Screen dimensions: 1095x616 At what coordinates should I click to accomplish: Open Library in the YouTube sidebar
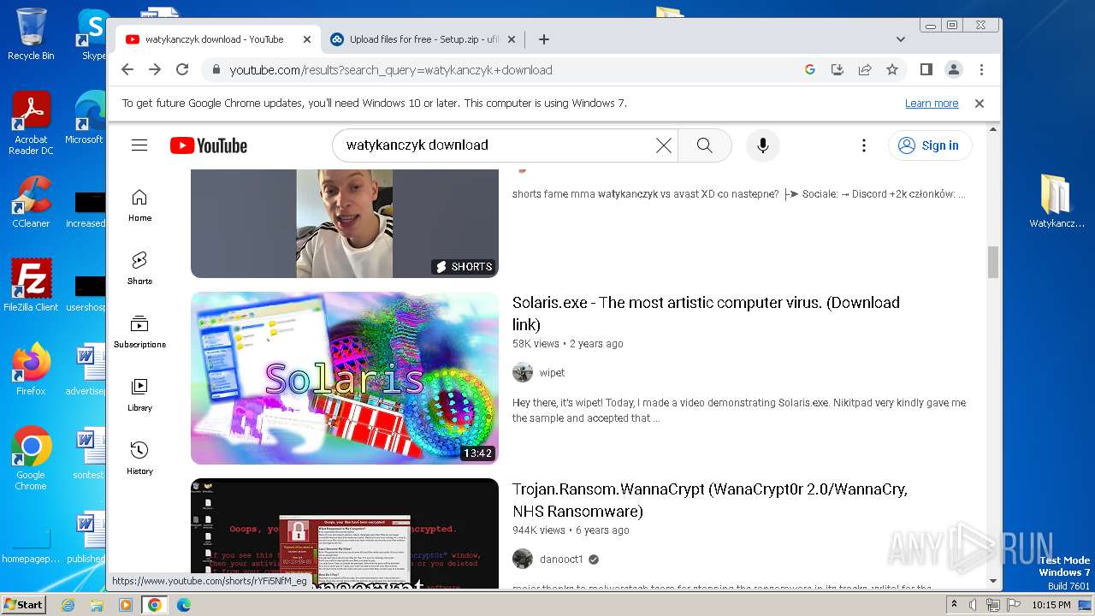point(139,395)
